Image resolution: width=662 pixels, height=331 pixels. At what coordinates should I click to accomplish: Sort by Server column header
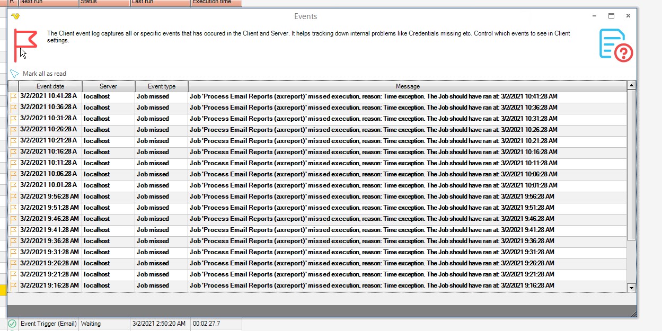pyautogui.click(x=108, y=86)
